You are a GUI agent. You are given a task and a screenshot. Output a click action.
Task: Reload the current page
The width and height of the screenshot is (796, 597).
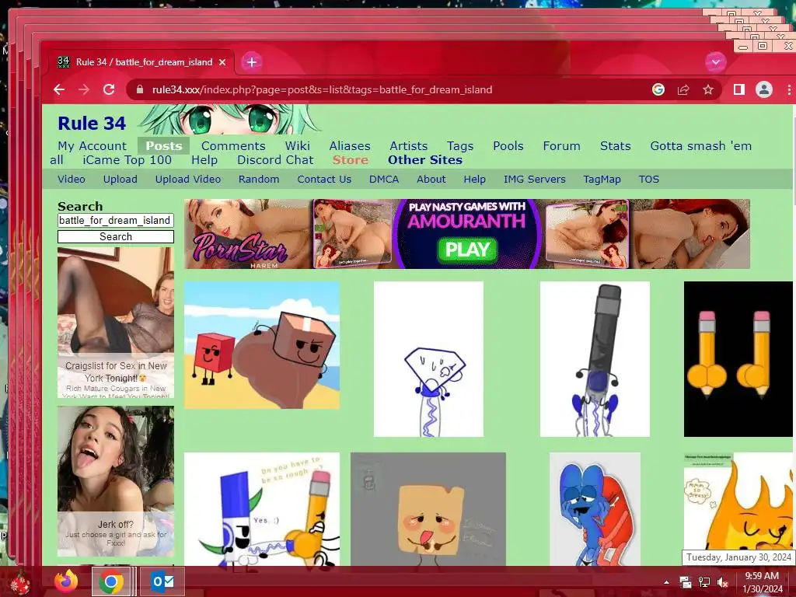click(109, 90)
